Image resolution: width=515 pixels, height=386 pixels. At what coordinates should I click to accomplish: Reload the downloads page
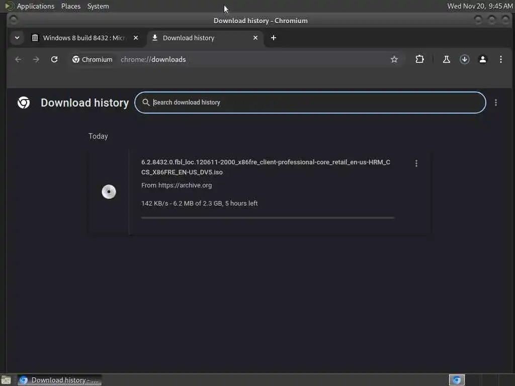54,59
